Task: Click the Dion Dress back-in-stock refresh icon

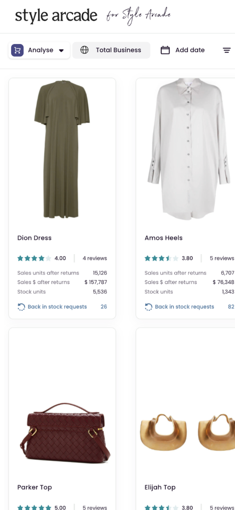Action: (x=21, y=307)
